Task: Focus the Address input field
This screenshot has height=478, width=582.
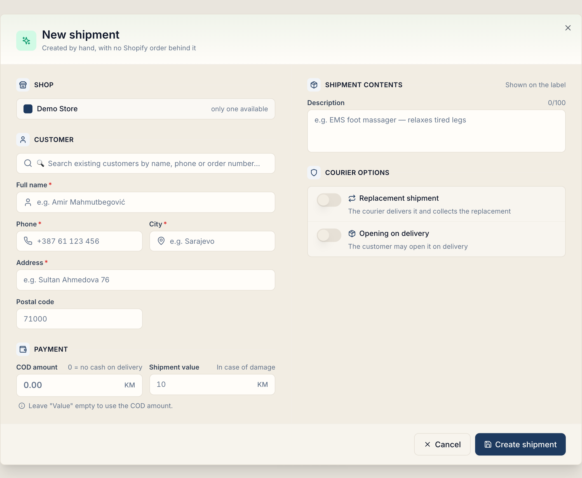Action: click(x=146, y=280)
